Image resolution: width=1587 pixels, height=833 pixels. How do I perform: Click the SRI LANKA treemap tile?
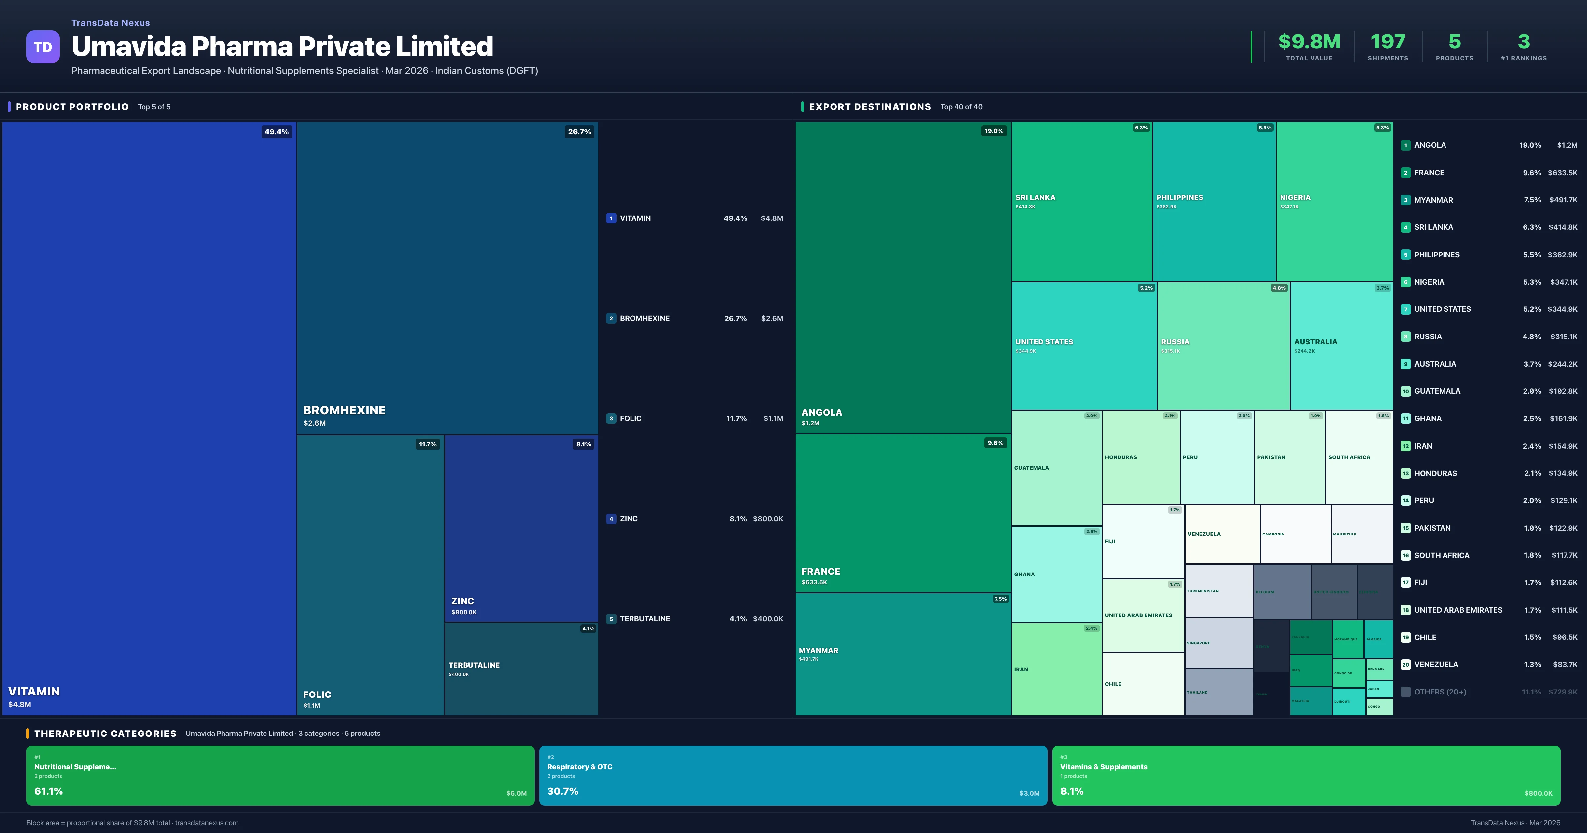1081,201
